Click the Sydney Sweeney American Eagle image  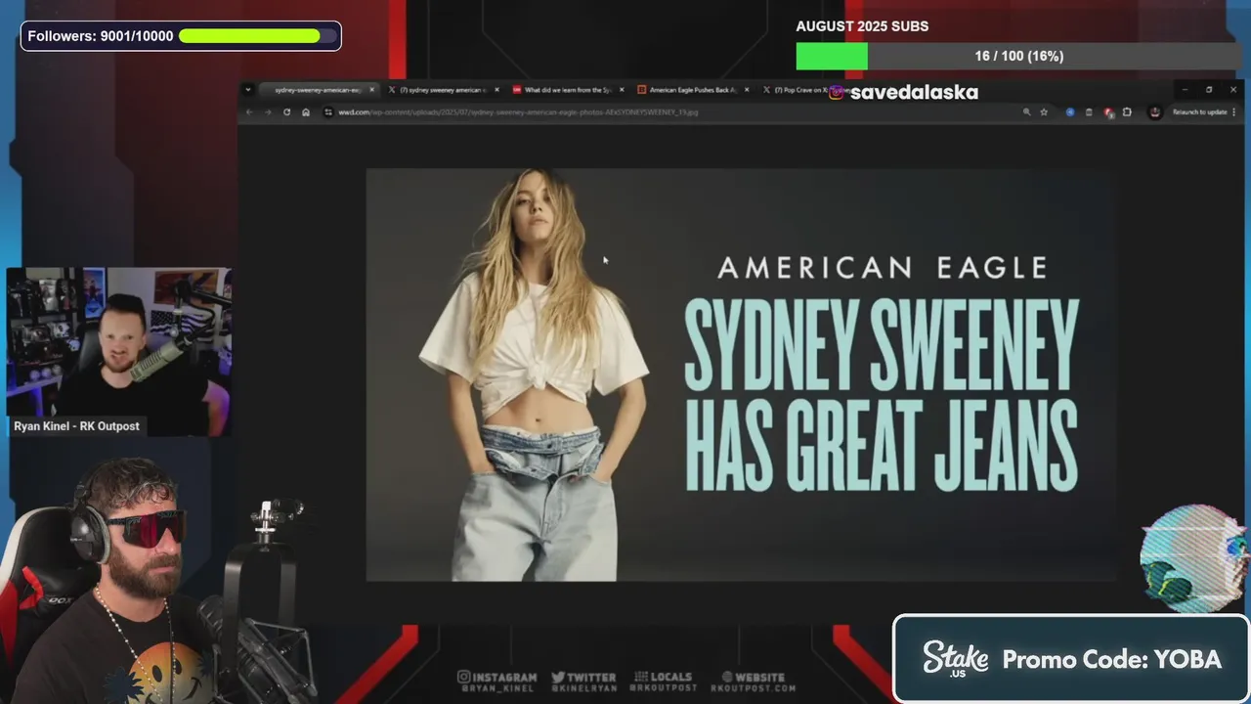741,374
